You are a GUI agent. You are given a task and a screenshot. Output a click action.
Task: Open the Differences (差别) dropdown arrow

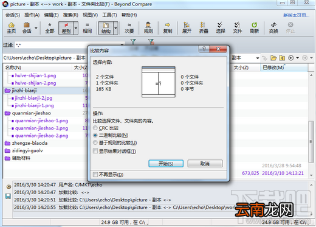pyautogui.click(x=76, y=28)
